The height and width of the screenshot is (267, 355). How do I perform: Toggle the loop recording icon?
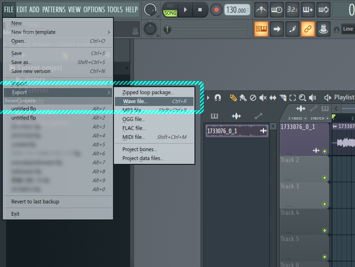click(323, 10)
